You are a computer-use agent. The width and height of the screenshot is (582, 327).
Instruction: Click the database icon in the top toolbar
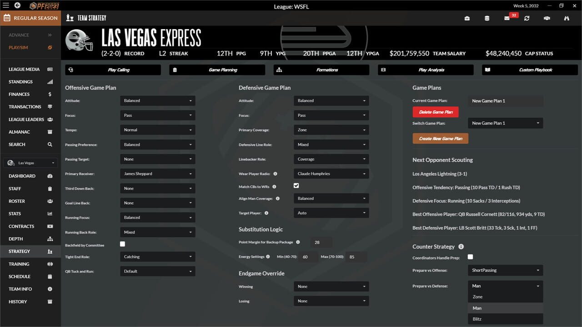(x=487, y=19)
